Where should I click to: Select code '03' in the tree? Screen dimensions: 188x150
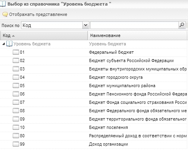tap(22, 69)
